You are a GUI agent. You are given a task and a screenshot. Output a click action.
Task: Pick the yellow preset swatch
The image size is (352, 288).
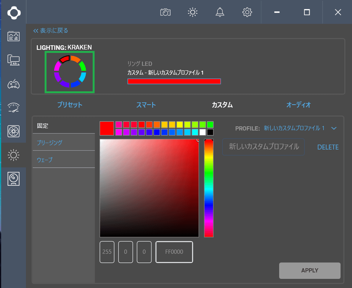coord(180,124)
